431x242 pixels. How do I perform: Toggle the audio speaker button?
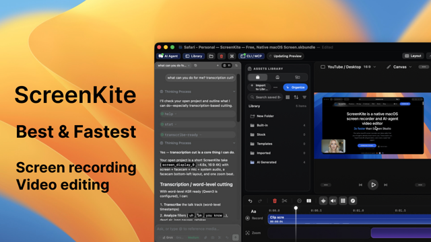(x=333, y=201)
